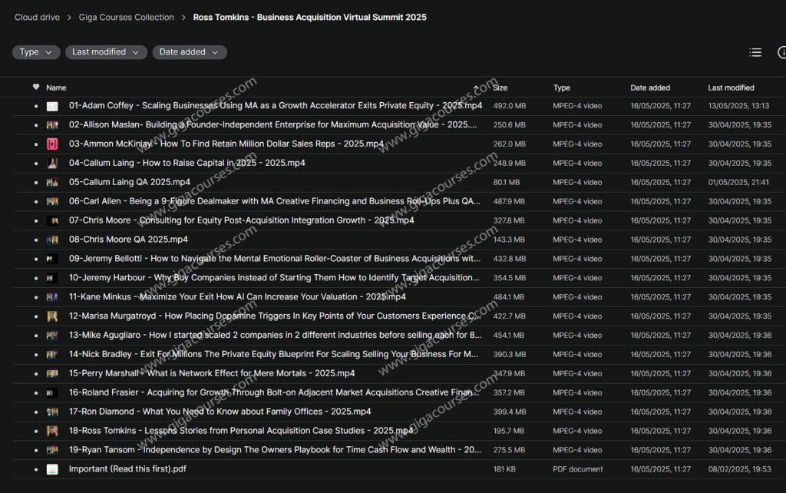This screenshot has height=493, width=786.
Task: Toggle favorite dot for 02-Allison Maslan file
Action: (x=36, y=125)
